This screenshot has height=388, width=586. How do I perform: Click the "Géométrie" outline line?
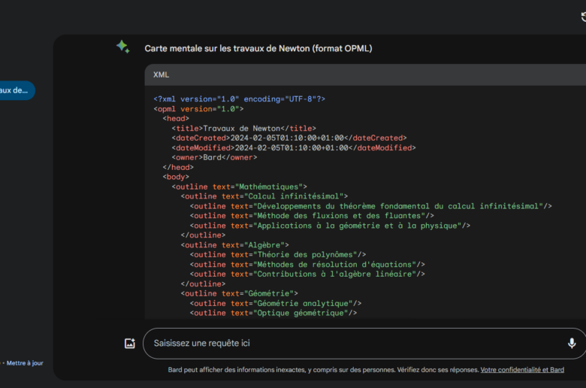coord(239,293)
